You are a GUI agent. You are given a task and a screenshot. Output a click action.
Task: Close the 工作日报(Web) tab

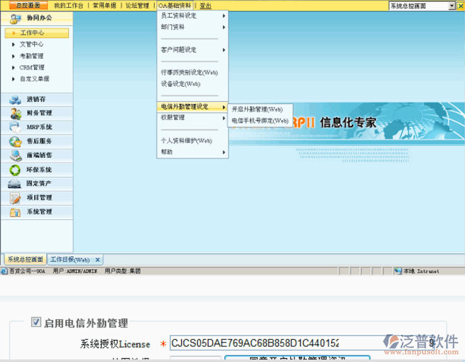click(x=97, y=260)
